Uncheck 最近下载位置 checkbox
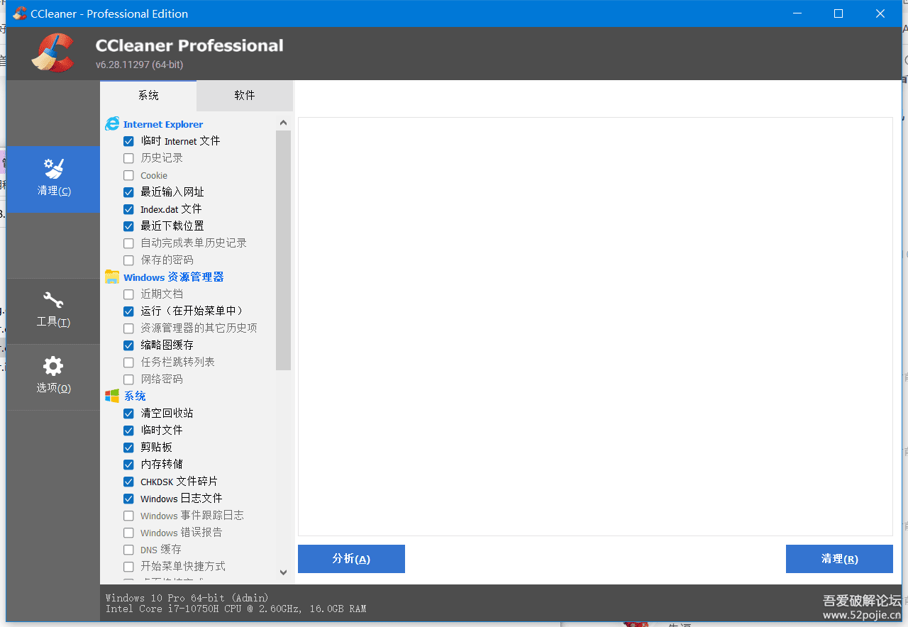The height and width of the screenshot is (627, 908). point(128,226)
